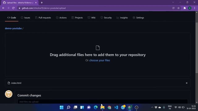Launch Microsoft Edge from taskbar
The height and width of the screenshot is (111, 198).
click(96, 107)
